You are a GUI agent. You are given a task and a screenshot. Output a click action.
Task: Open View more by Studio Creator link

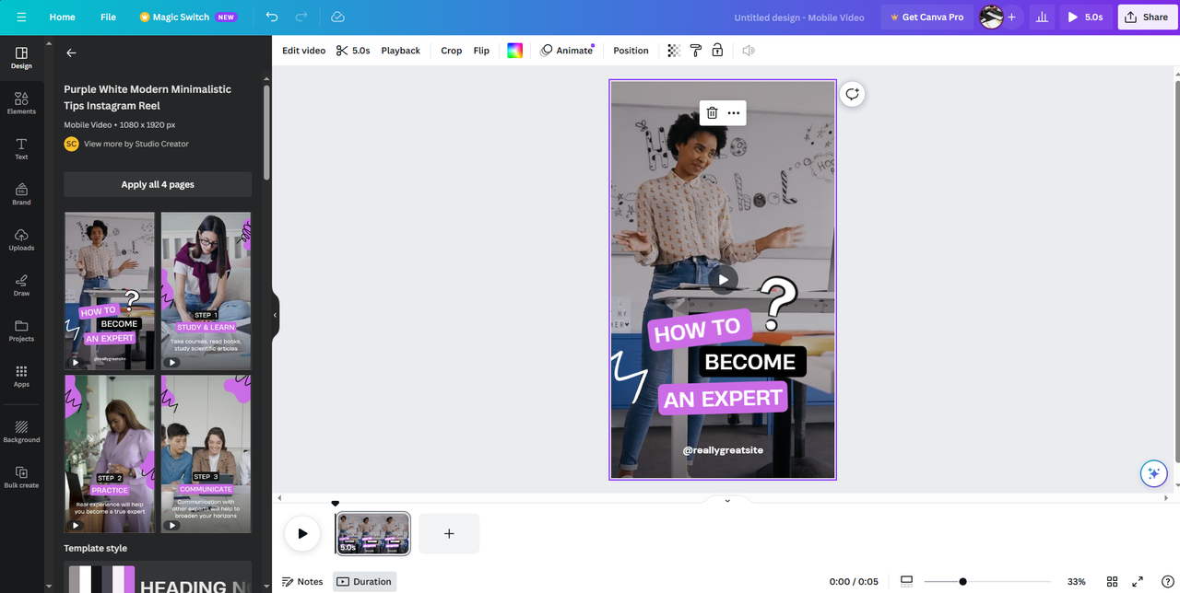(x=136, y=144)
